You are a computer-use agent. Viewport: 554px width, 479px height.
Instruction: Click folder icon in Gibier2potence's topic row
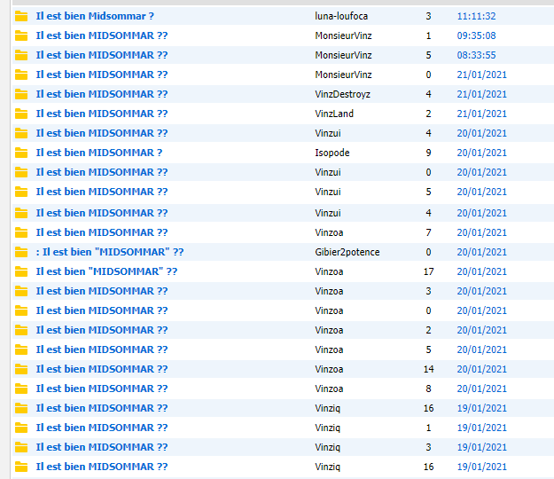[x=21, y=252]
